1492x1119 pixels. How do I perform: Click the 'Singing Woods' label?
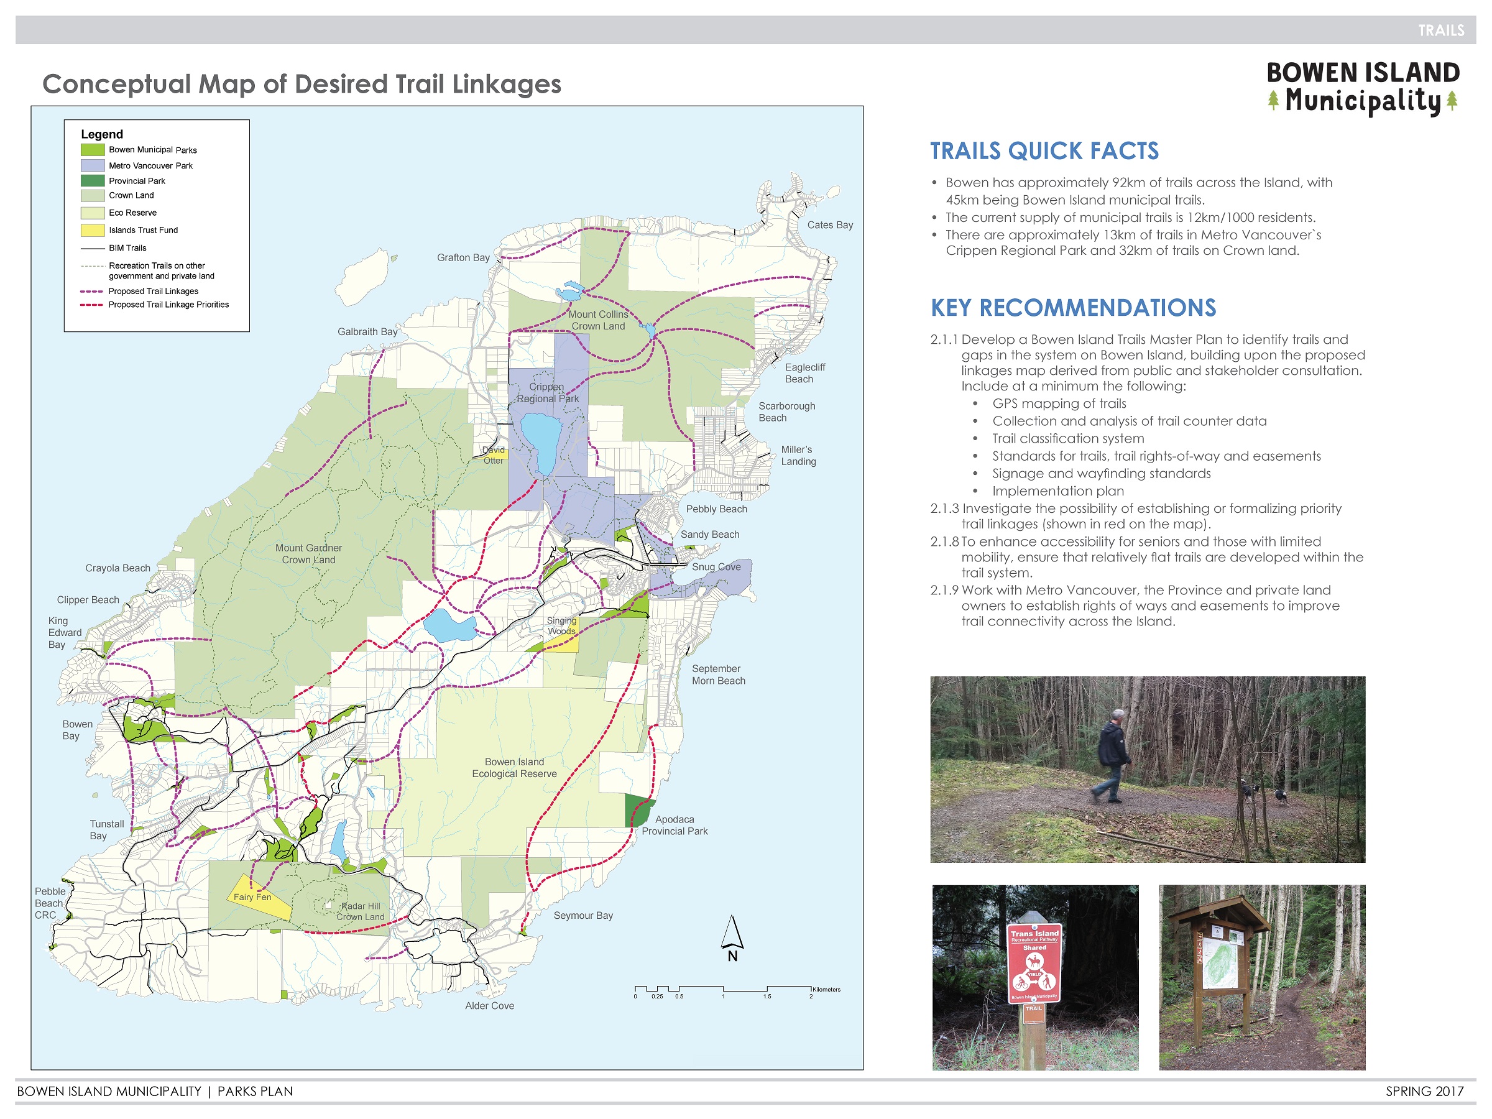pos(562,626)
